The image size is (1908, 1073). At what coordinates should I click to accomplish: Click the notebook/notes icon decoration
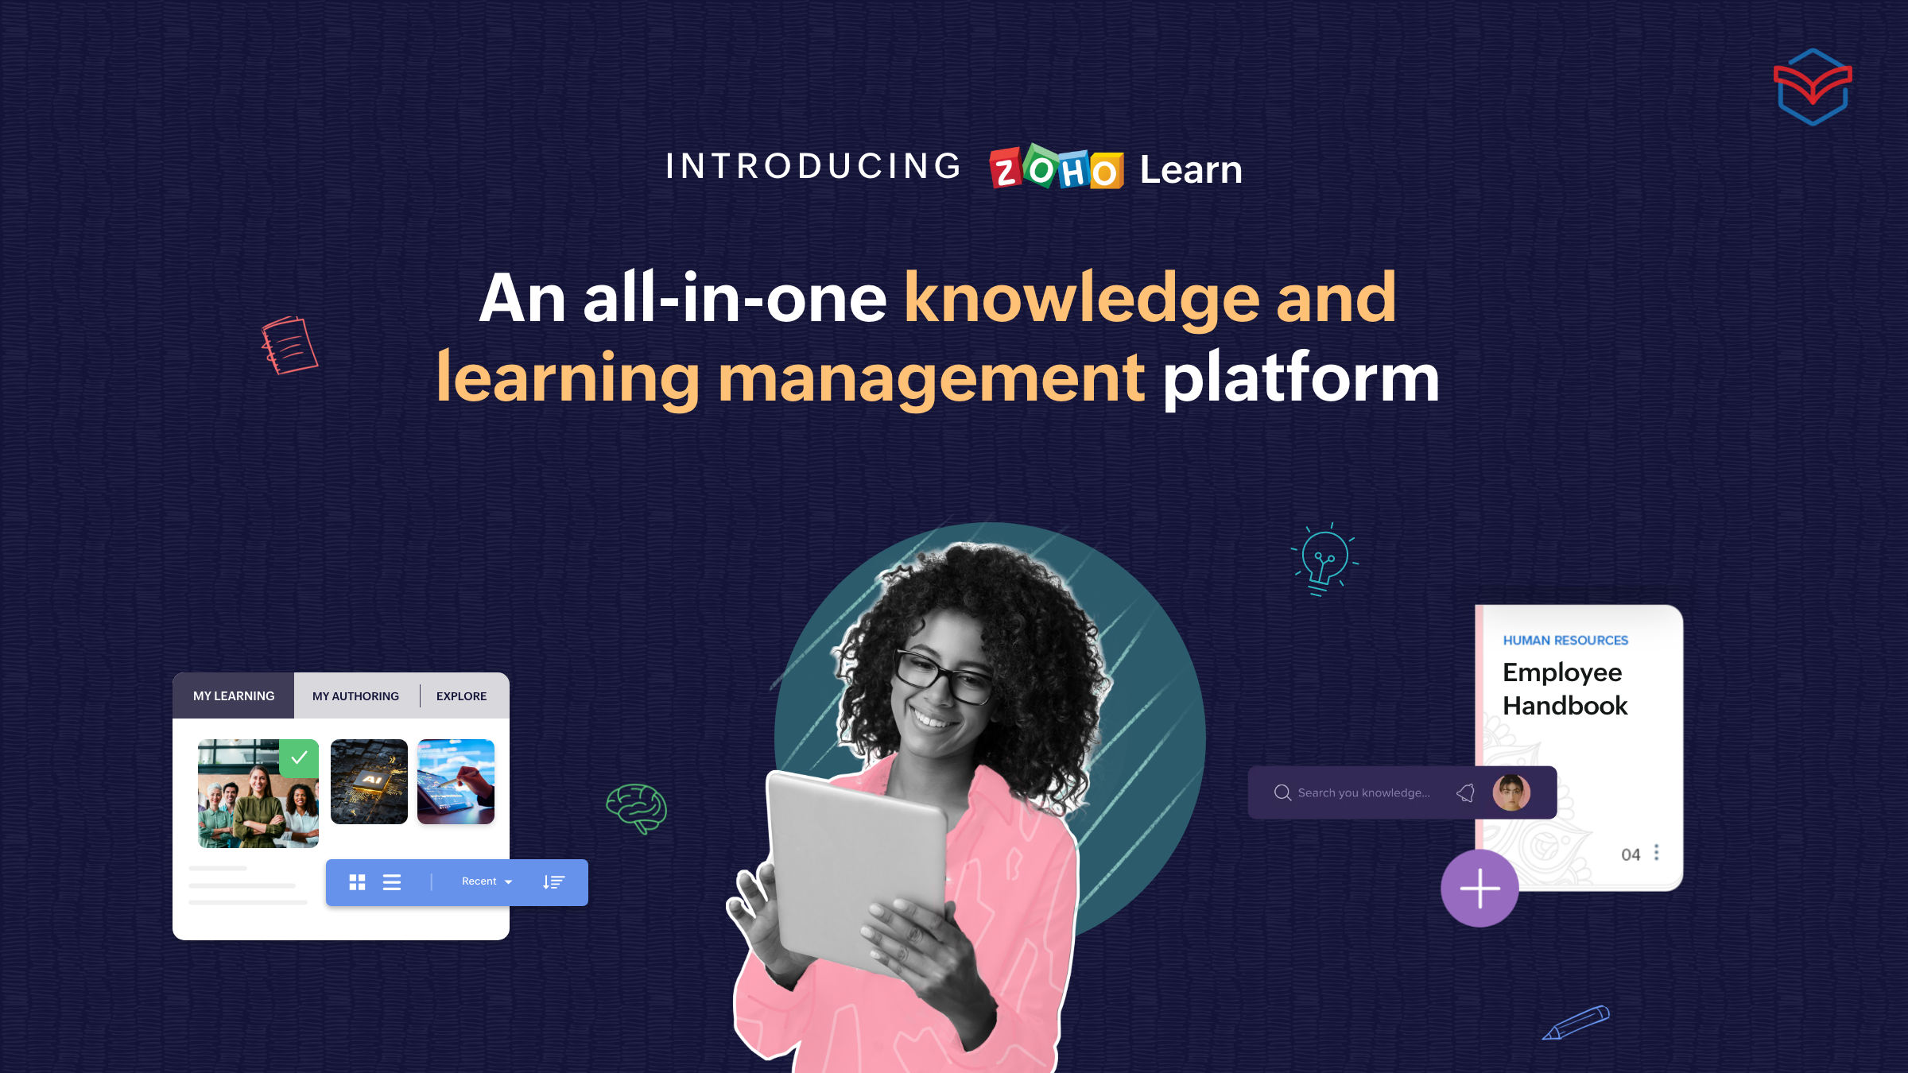pos(285,346)
